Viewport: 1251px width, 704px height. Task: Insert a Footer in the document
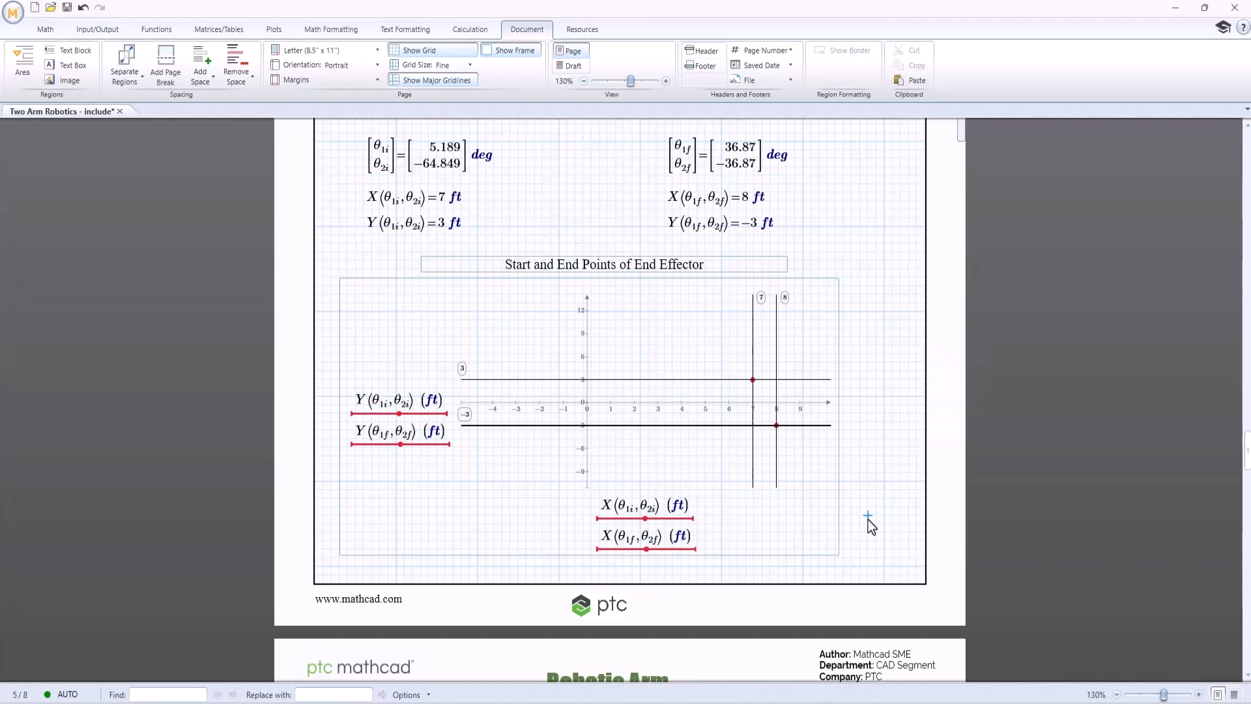coord(700,65)
